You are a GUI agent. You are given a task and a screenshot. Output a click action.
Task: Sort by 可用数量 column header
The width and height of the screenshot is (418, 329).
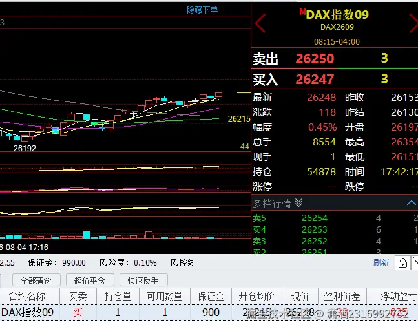coord(165,296)
